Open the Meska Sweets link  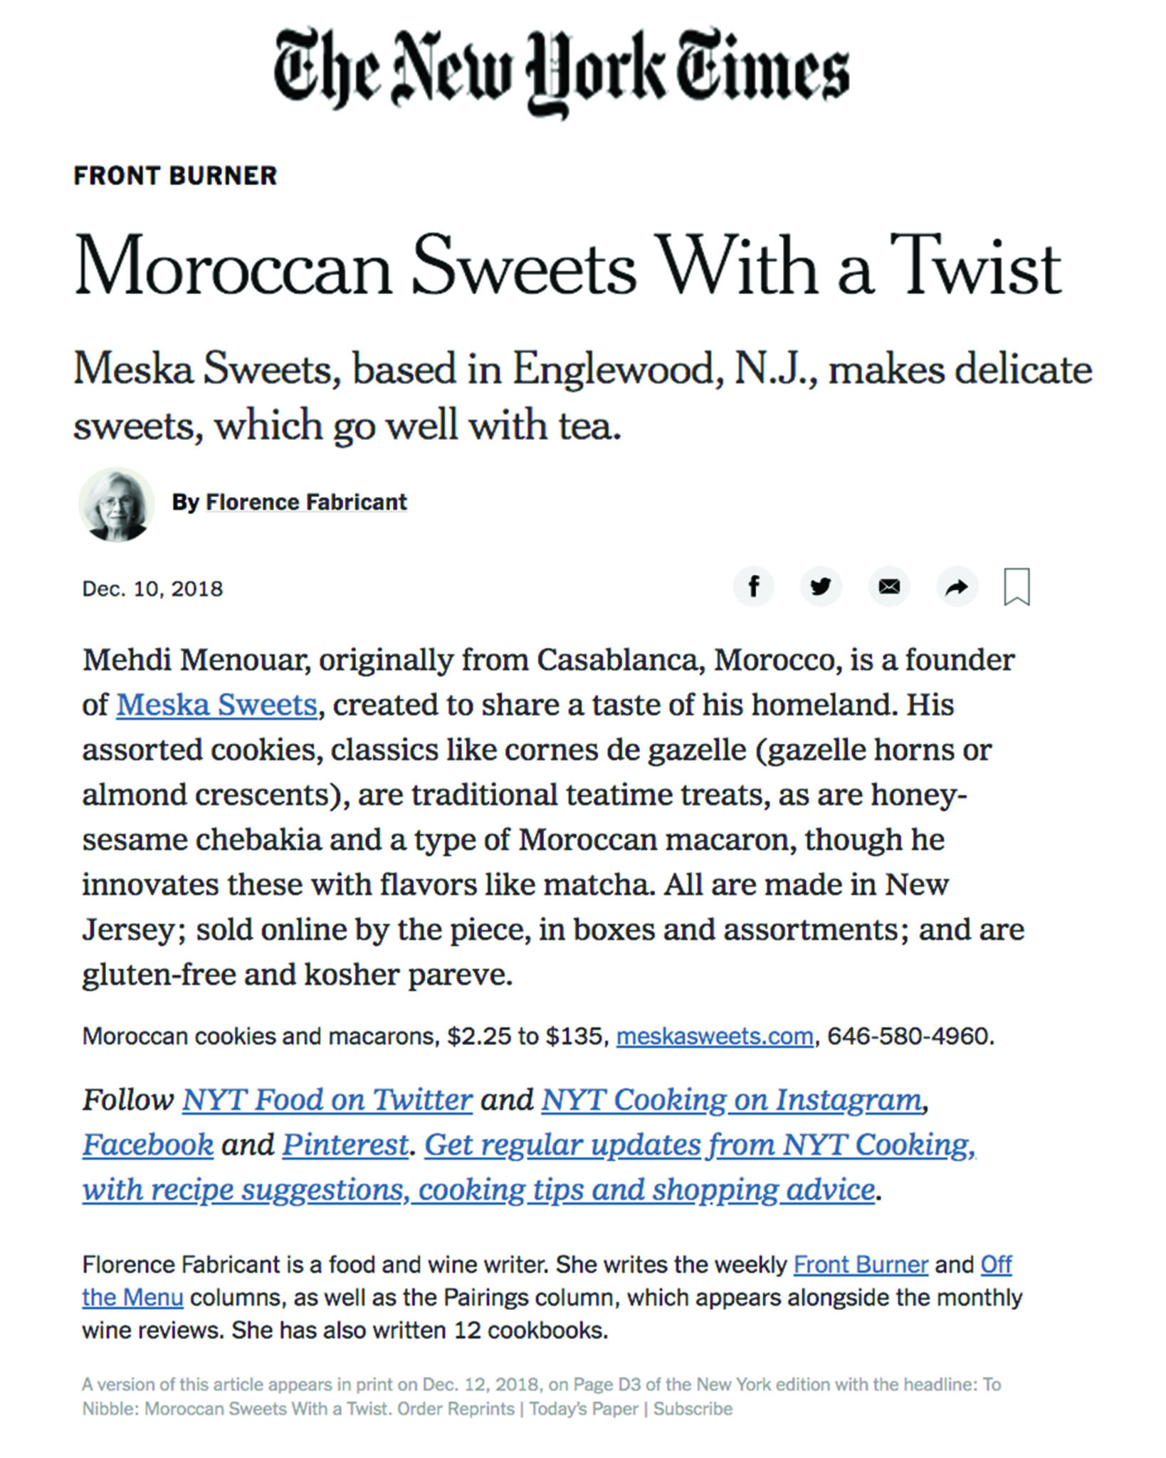tap(216, 705)
